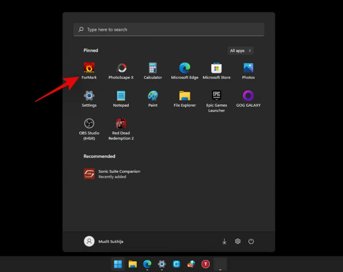Launch Microsoft Edge from the pinned section
Image resolution: width=343 pixels, height=272 pixels.
click(x=184, y=68)
